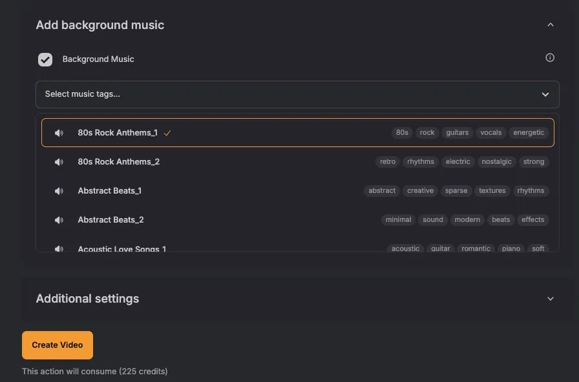The height and width of the screenshot is (382, 579).
Task: Play Acoustic Love Songs_1 speaker icon
Action: point(59,248)
